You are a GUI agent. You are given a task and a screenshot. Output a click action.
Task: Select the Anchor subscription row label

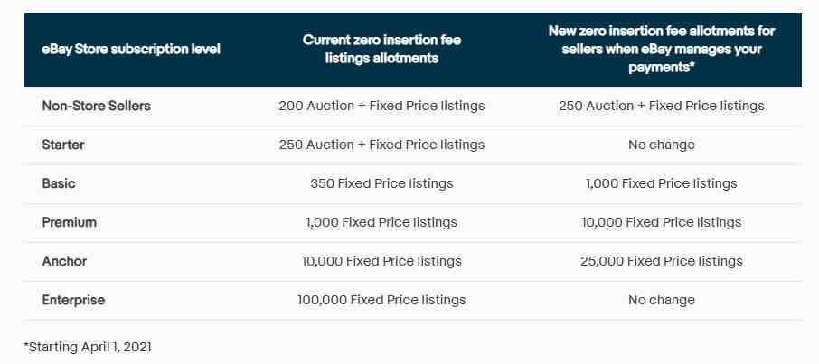point(64,261)
